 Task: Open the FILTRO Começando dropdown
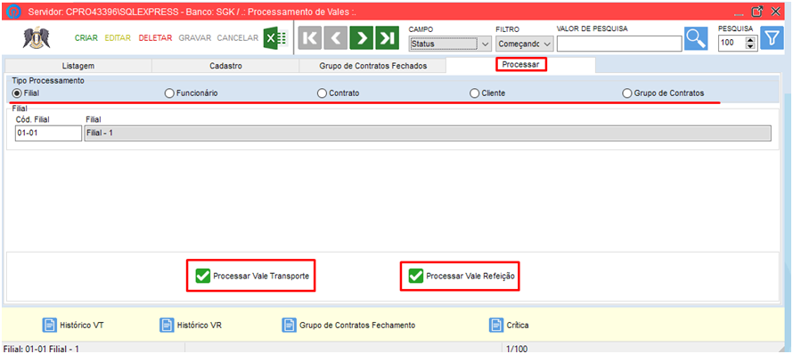point(547,44)
